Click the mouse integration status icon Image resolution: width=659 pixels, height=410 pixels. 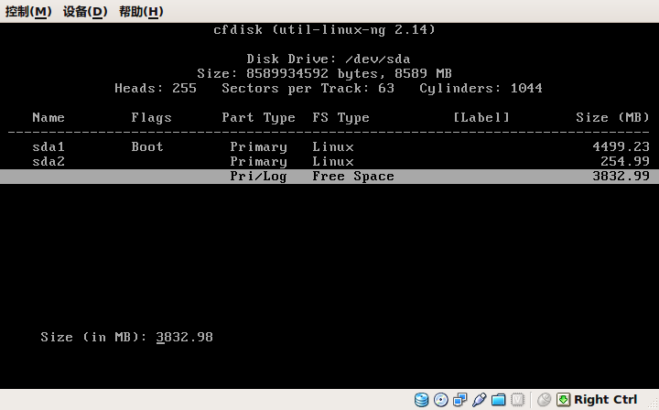[x=545, y=400]
